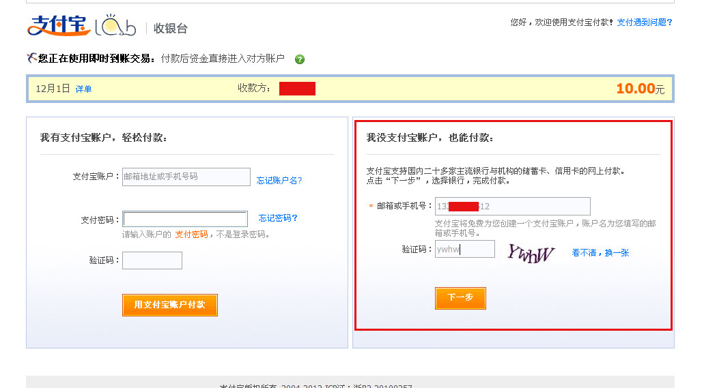Click the 下一步 button

tap(460, 297)
